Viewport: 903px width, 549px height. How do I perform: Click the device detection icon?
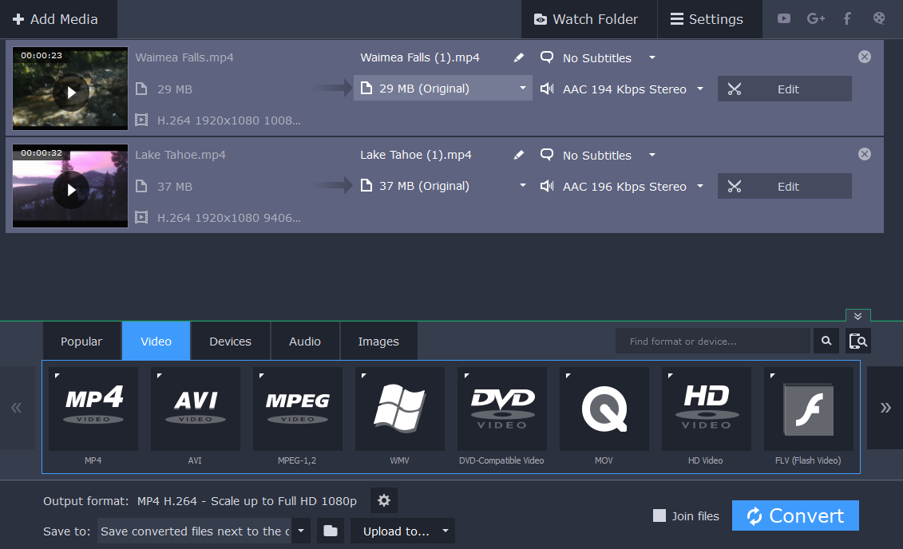pyautogui.click(x=857, y=341)
